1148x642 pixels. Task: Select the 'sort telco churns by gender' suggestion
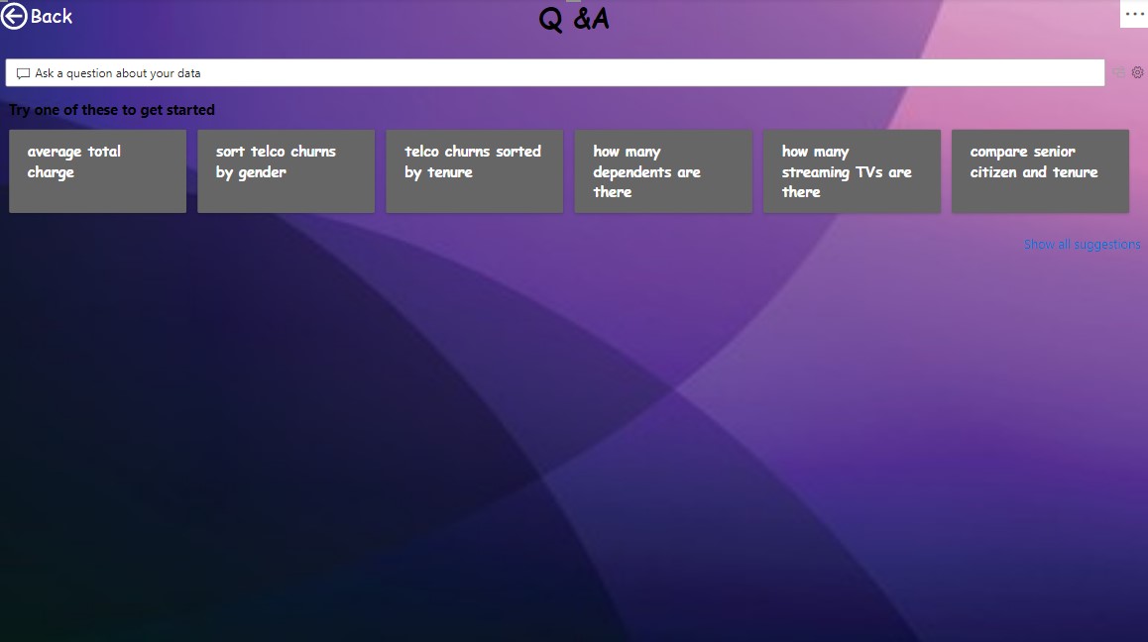(286, 170)
